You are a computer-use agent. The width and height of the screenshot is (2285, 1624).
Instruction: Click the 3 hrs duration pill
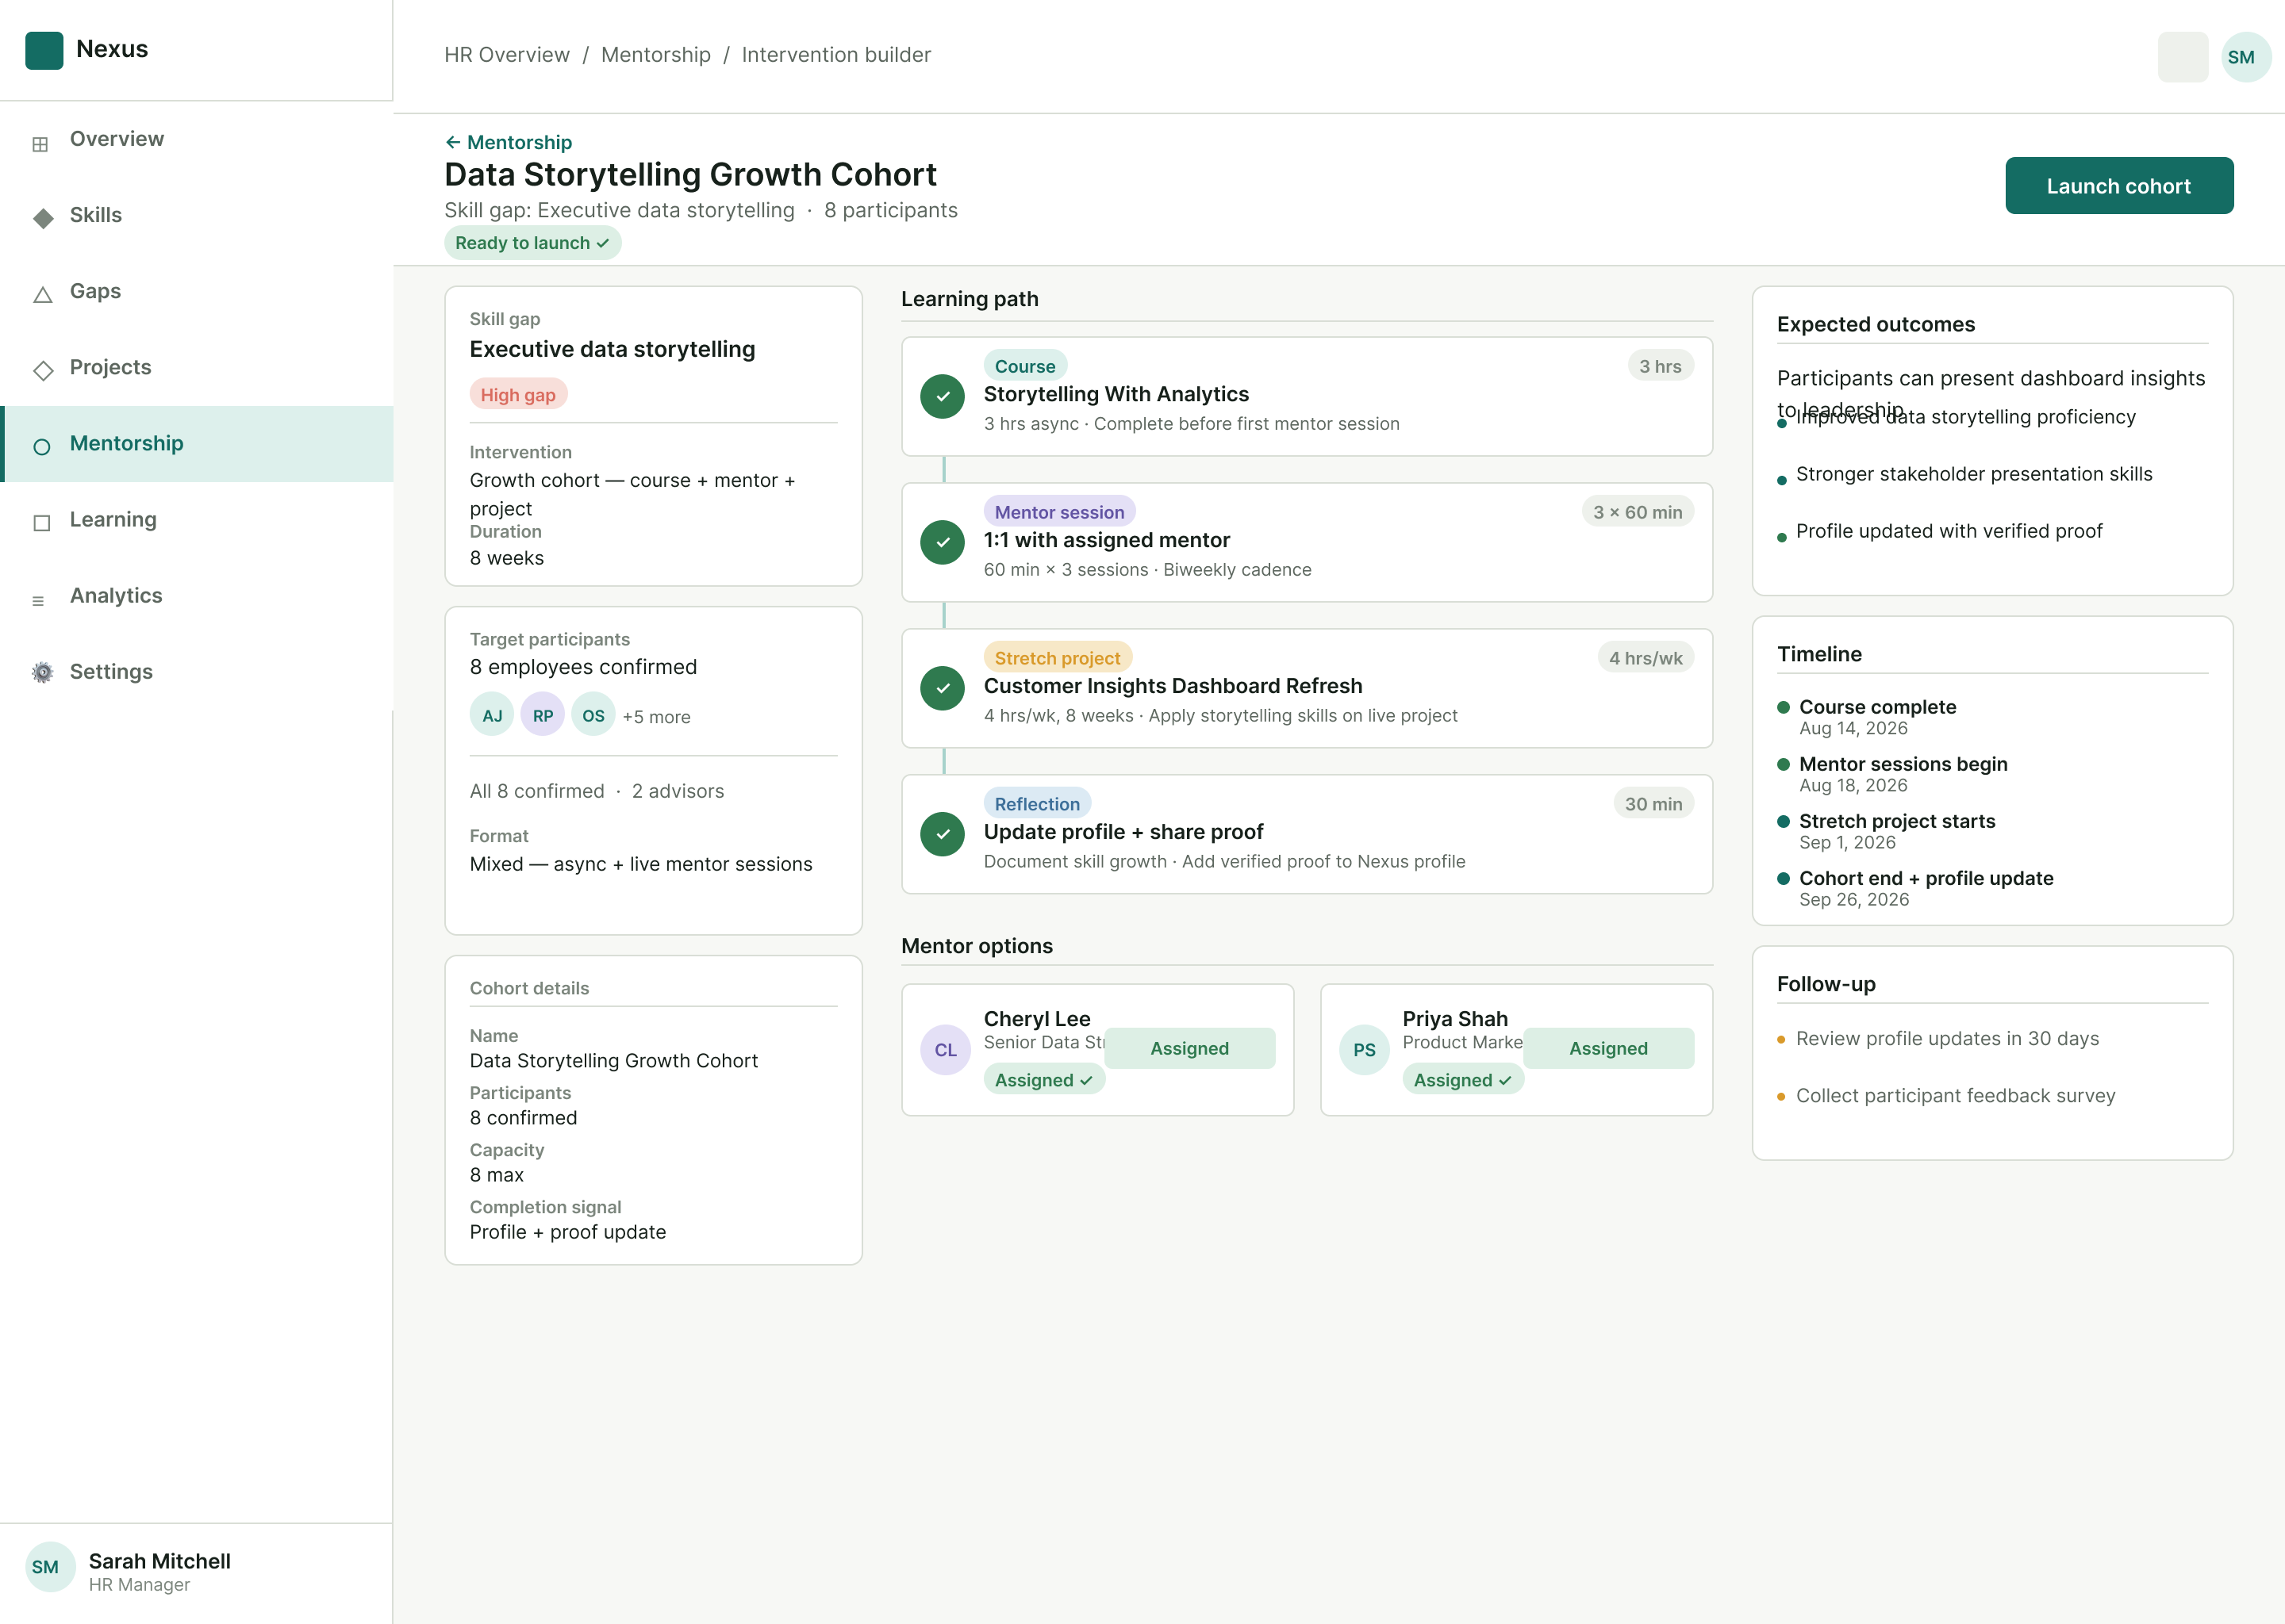(x=1660, y=366)
